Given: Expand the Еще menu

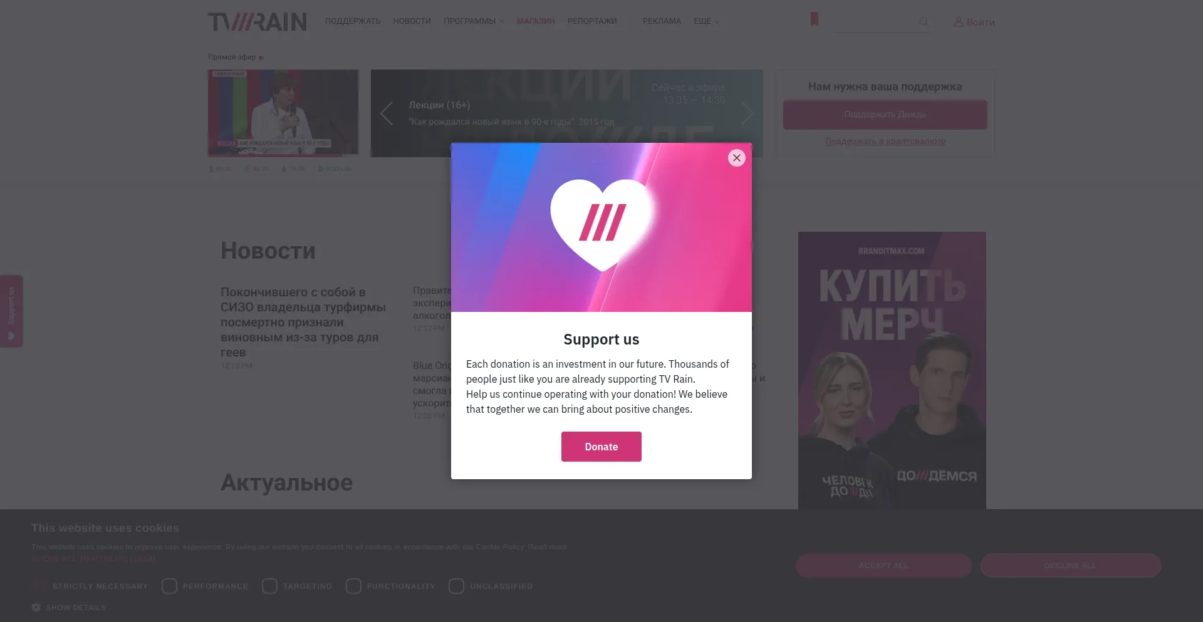Looking at the screenshot, I should pos(706,21).
